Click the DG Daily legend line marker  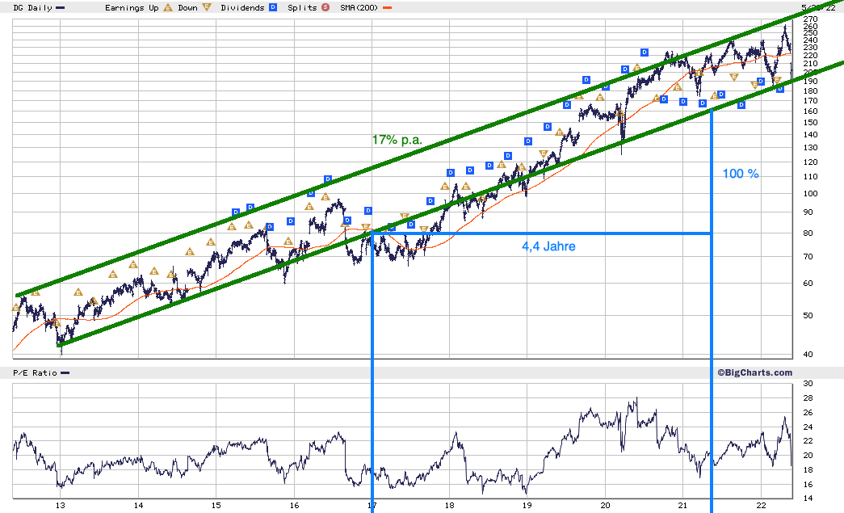[61, 8]
